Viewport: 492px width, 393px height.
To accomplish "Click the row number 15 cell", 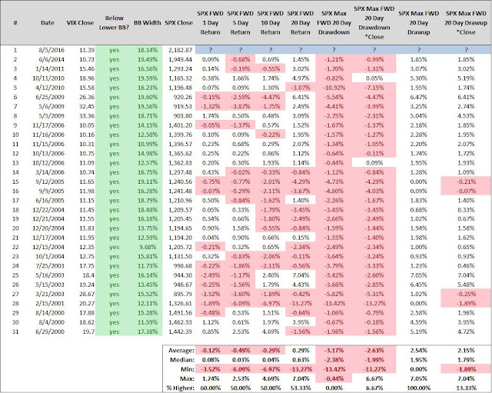I will click(x=15, y=182).
